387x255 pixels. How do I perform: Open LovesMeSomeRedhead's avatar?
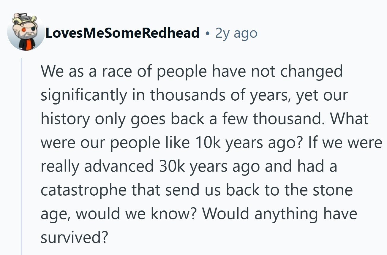(26, 32)
